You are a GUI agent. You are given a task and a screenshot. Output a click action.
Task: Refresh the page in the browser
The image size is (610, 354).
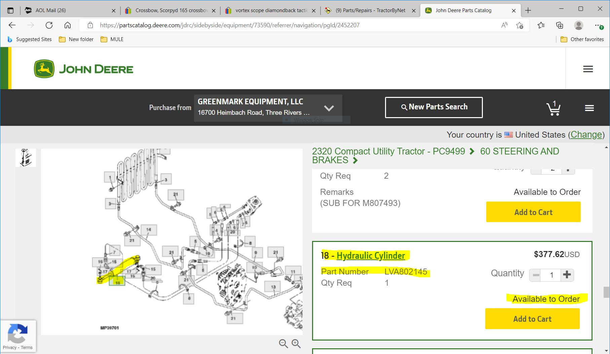[x=49, y=25]
